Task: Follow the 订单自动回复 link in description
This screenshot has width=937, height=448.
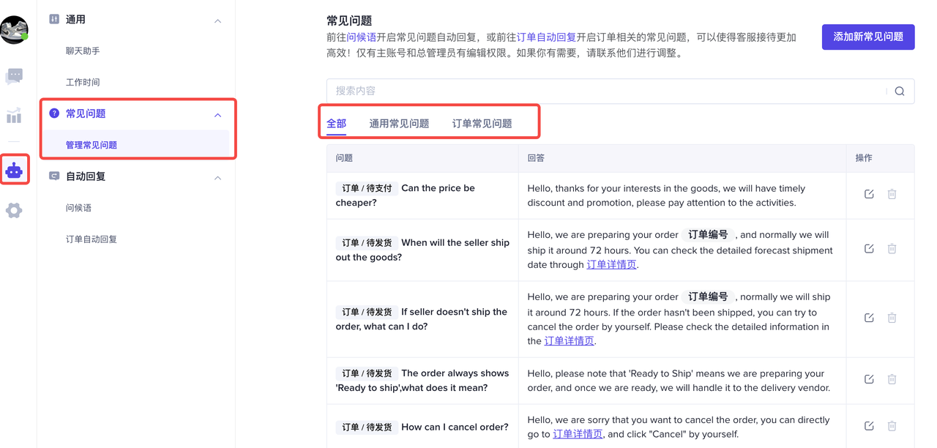Action: pos(546,37)
